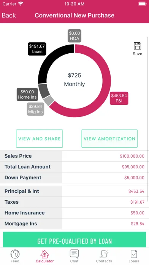
Task: Select the Calculator house icon
Action: [x=44, y=254]
